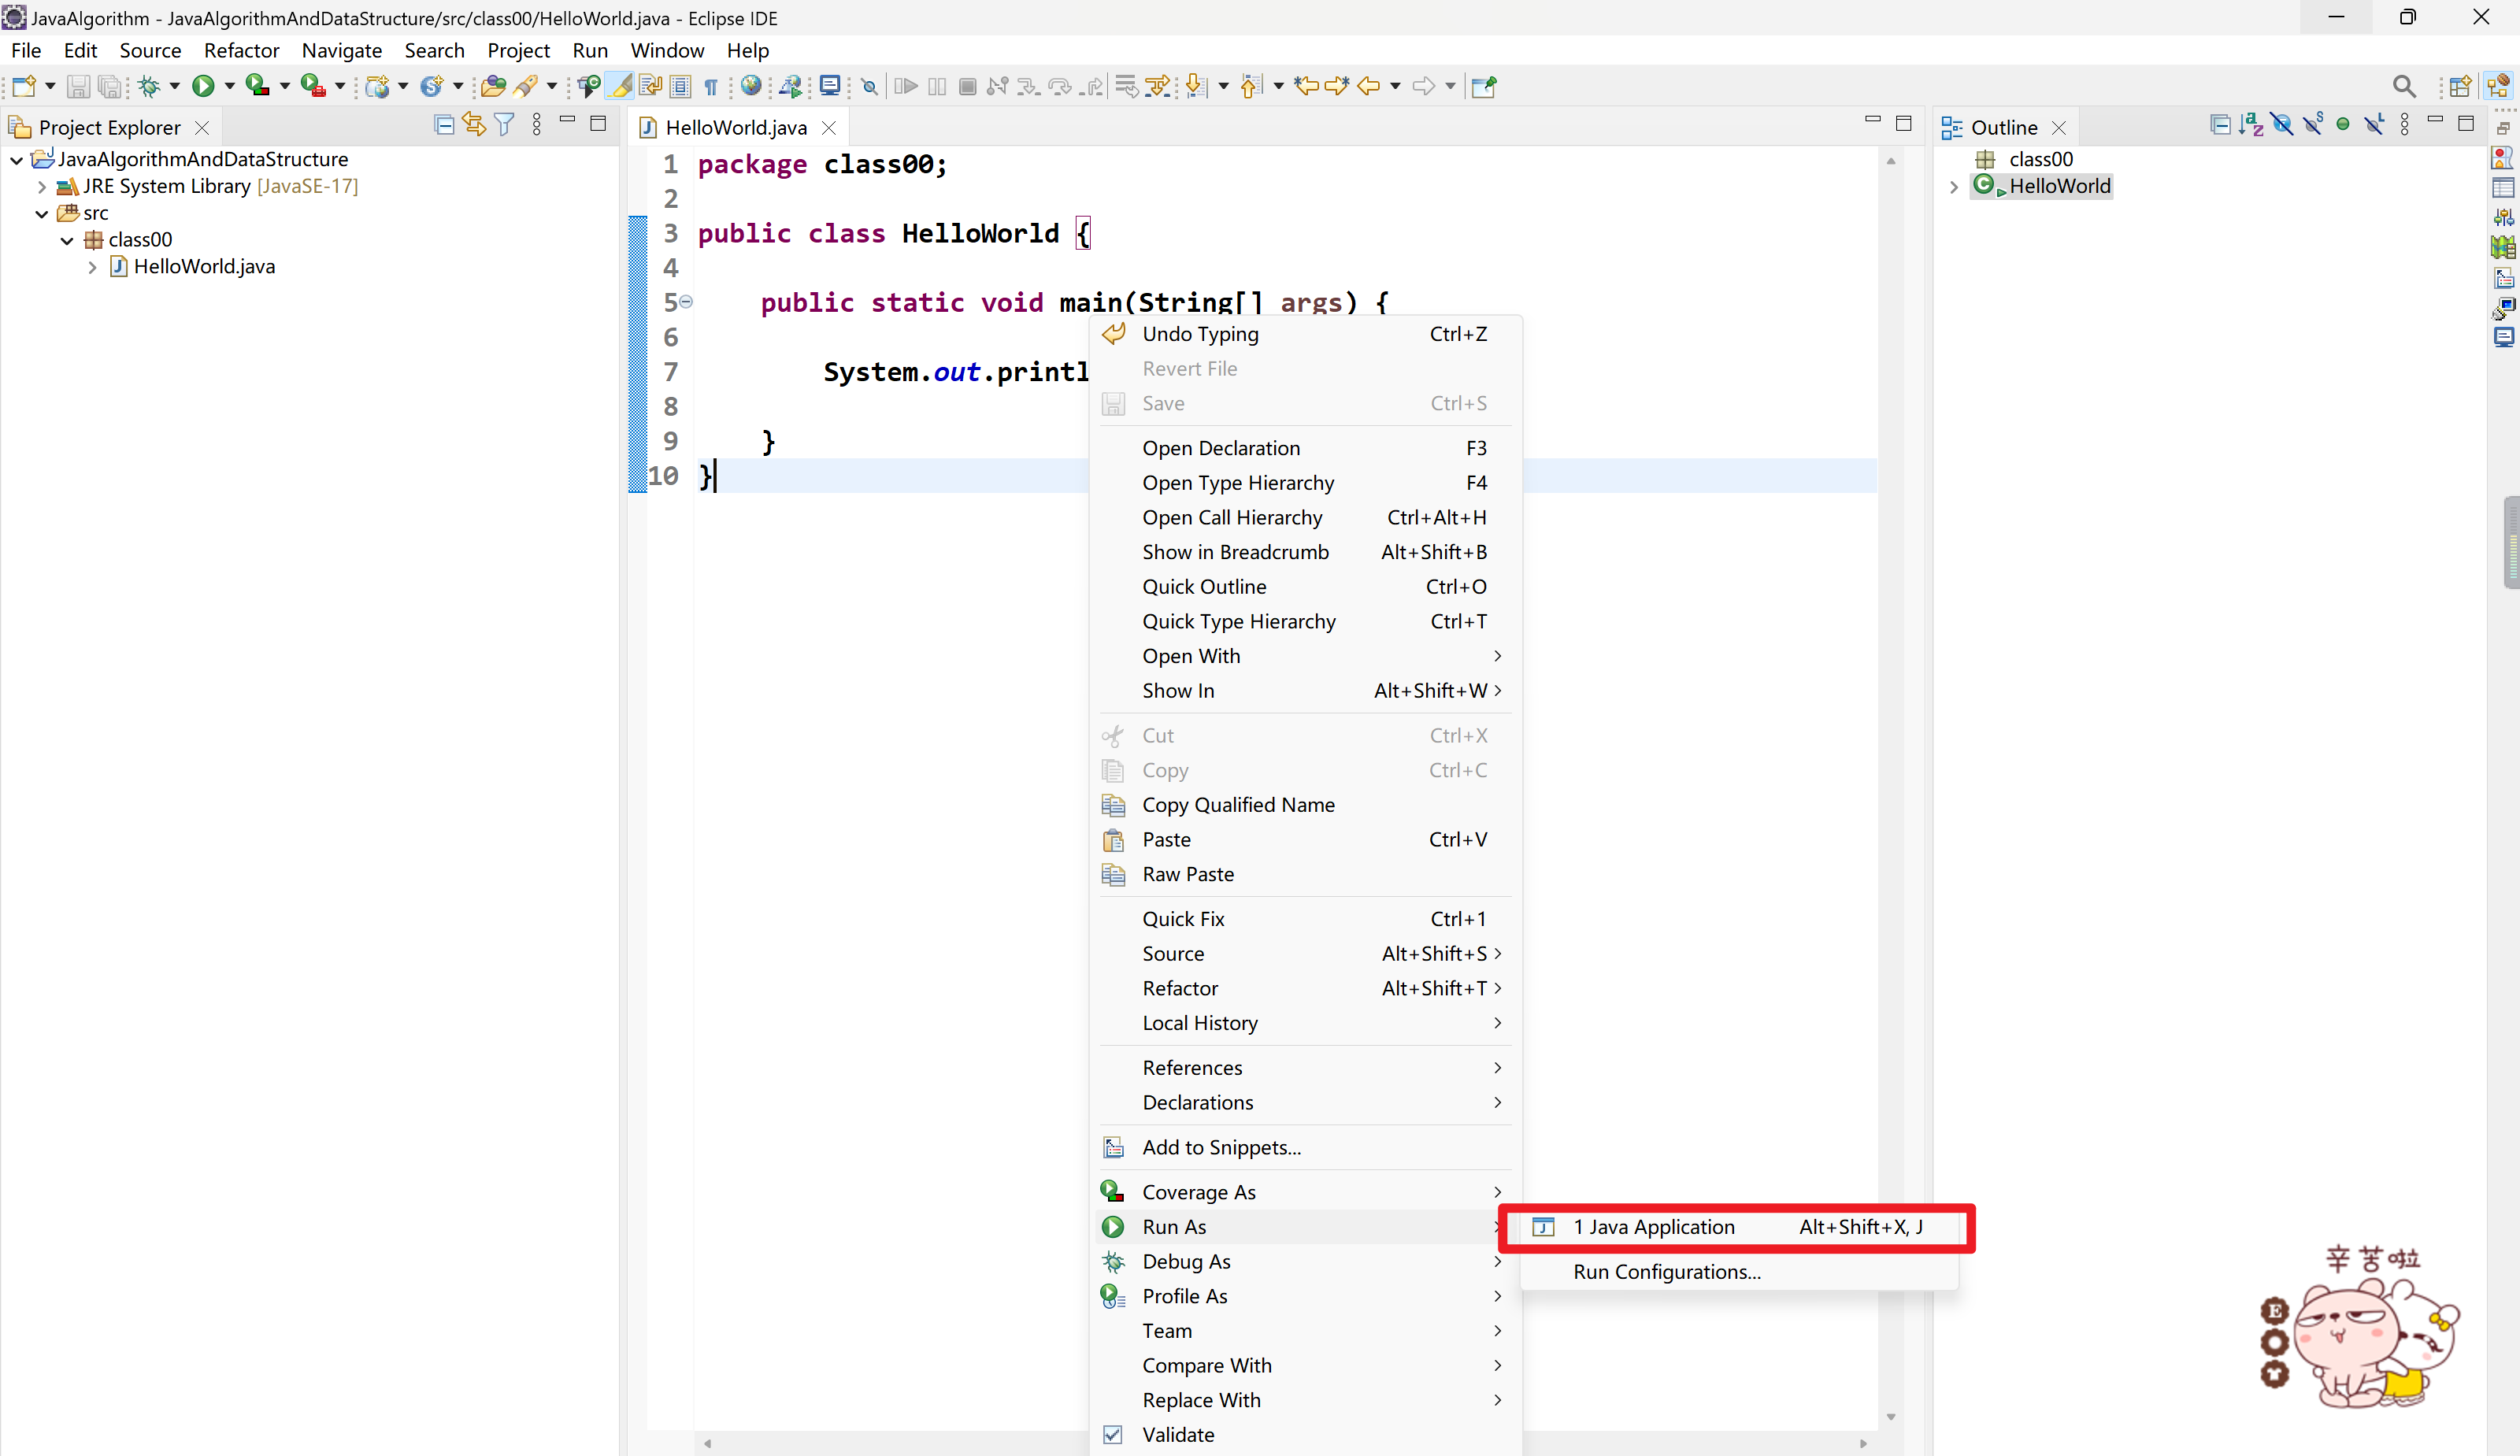Click the Debug bug icon in toolbar
2520x1456 pixels.
point(149,86)
